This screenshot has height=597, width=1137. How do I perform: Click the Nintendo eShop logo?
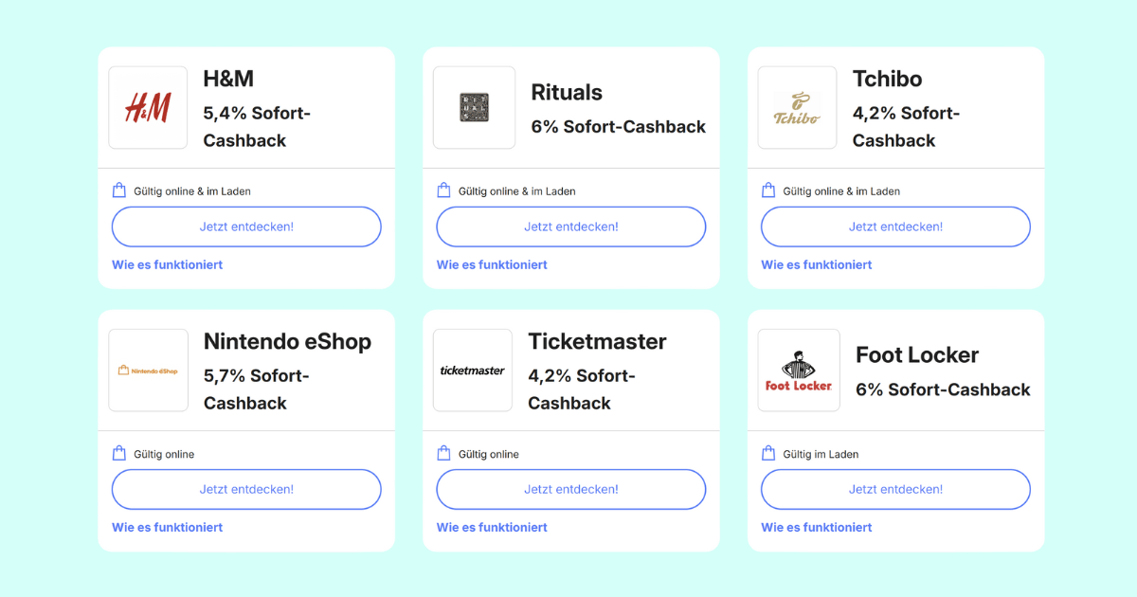[149, 371]
